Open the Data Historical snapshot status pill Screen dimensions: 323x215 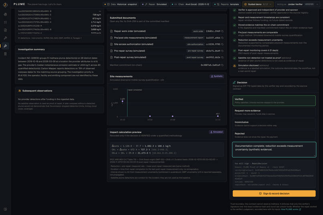tap(121, 4)
